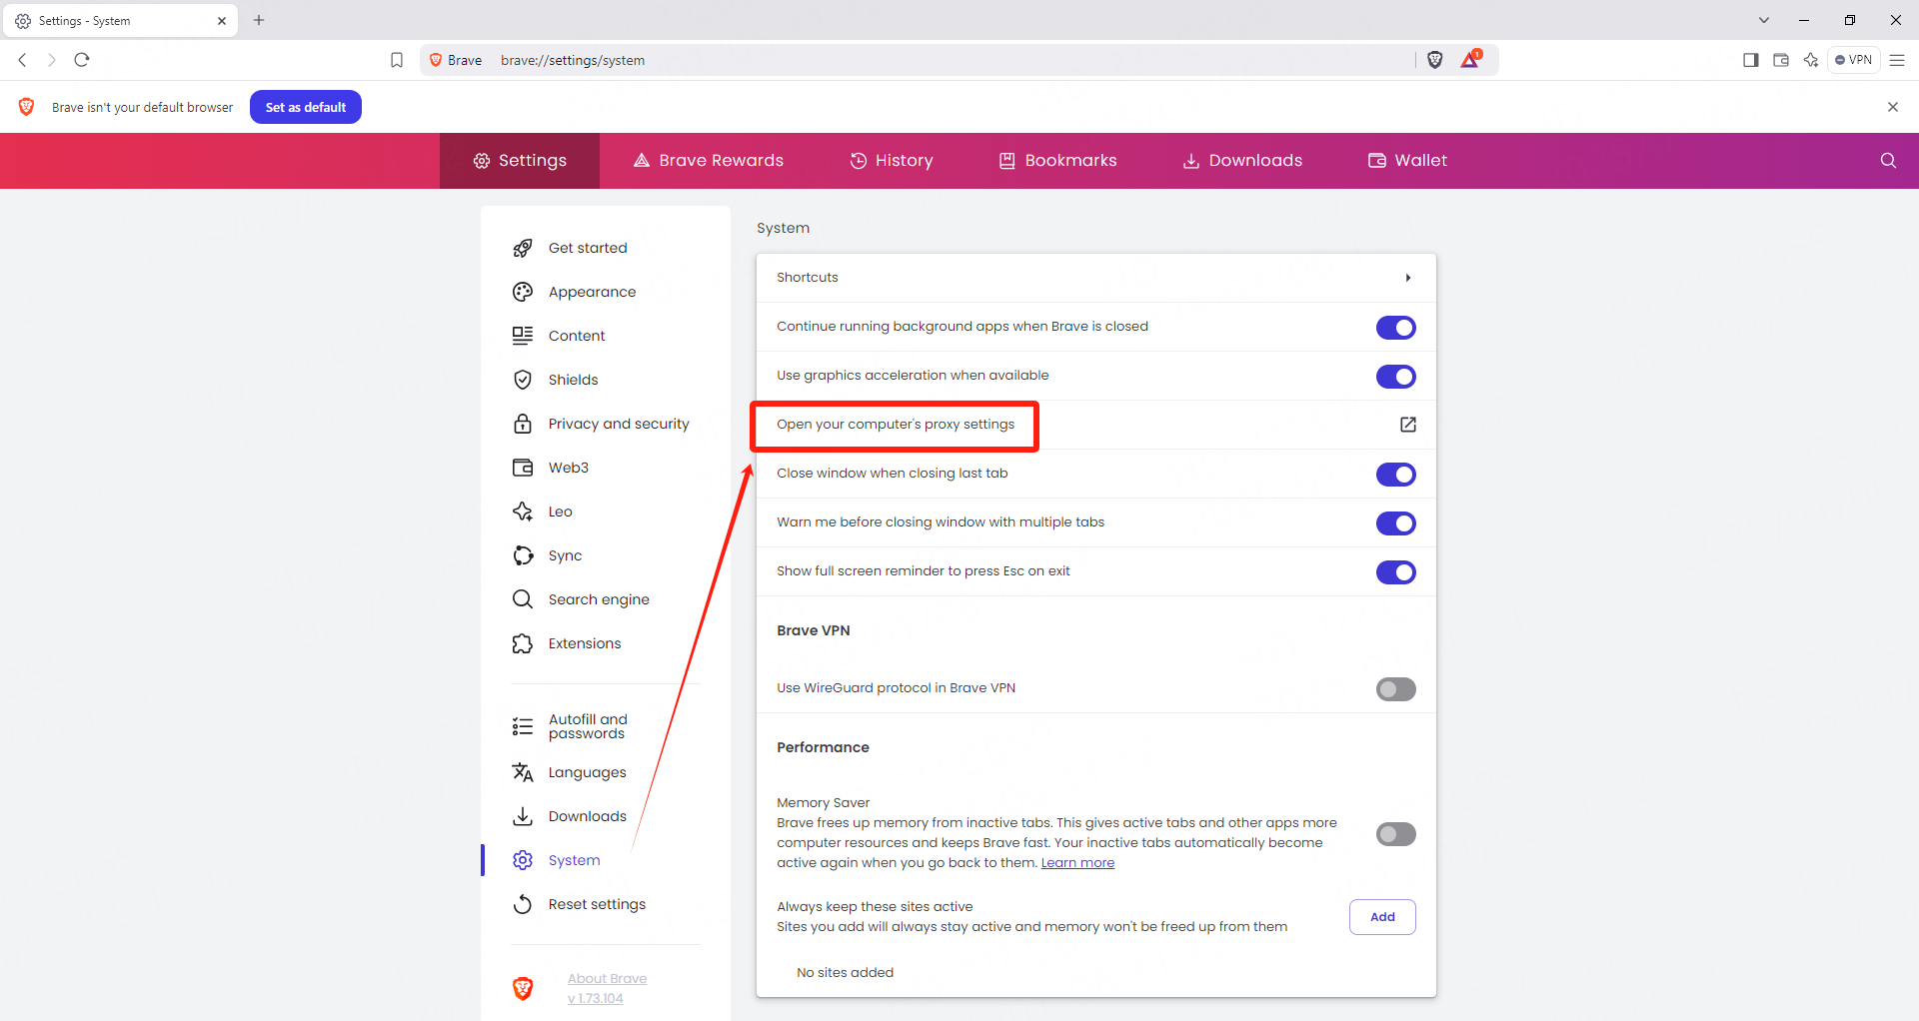Enable the Memory Saver toggle
This screenshot has width=1919, height=1021.
click(x=1395, y=834)
